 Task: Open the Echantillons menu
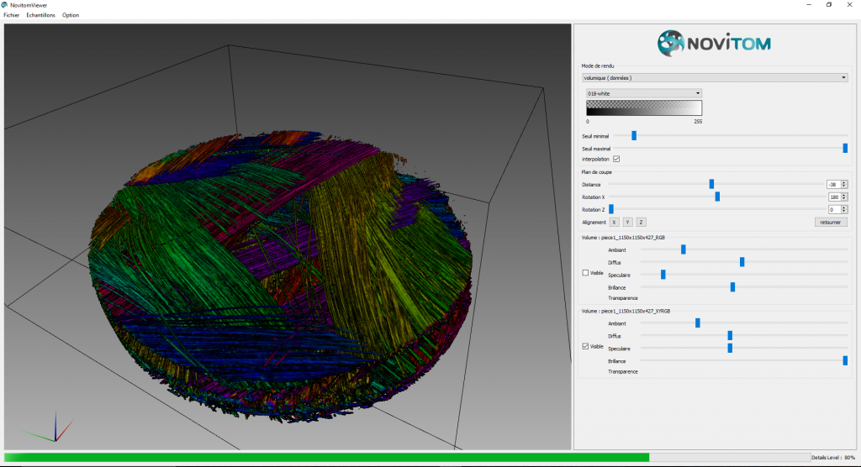click(40, 15)
